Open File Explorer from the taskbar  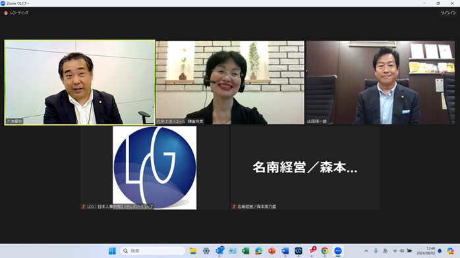tap(193, 251)
